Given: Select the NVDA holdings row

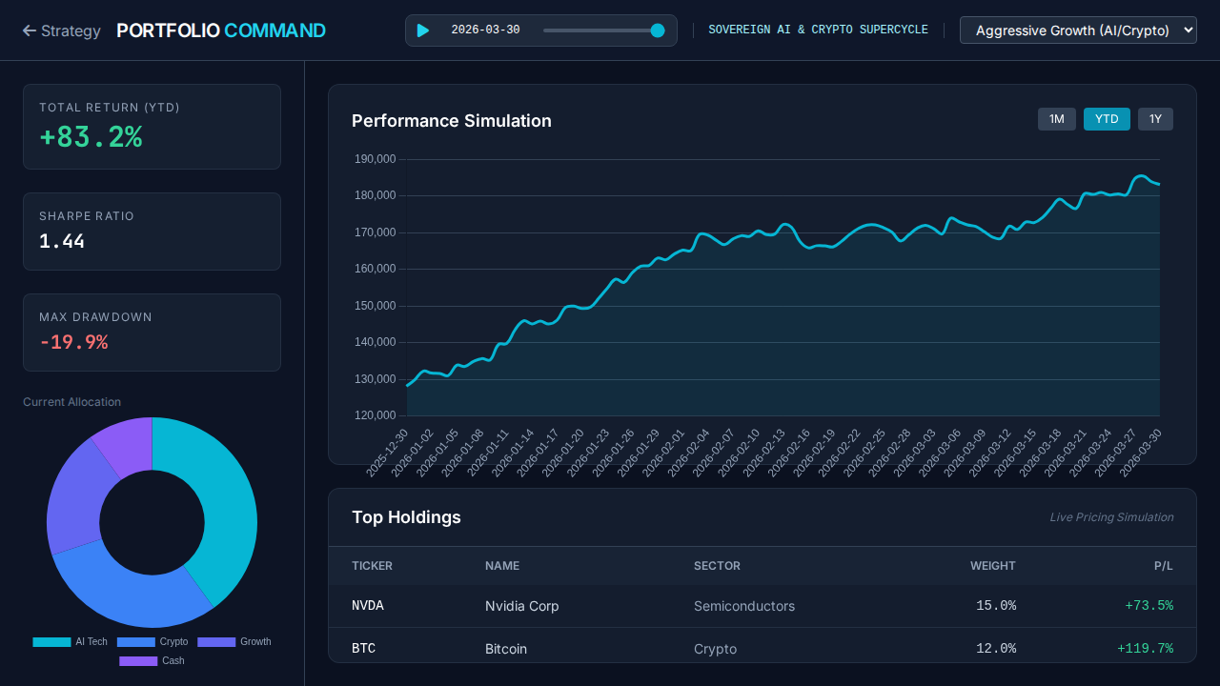Looking at the screenshot, I should [x=762, y=606].
